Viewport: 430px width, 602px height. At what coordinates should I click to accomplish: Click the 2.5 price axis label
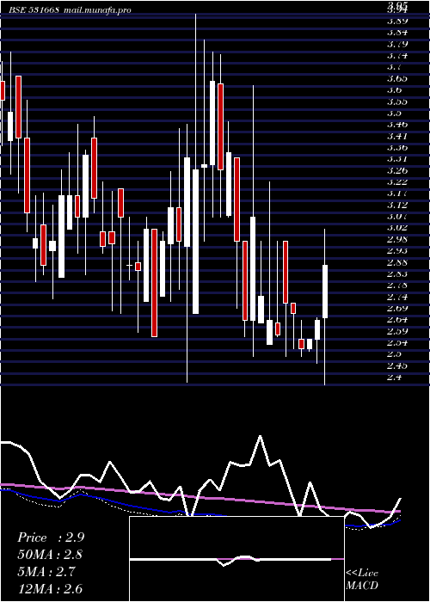click(x=394, y=354)
